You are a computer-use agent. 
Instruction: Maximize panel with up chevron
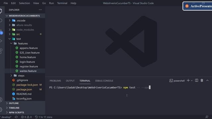(207, 81)
